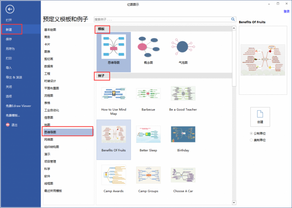Click the 模板 section header

click(x=101, y=29)
